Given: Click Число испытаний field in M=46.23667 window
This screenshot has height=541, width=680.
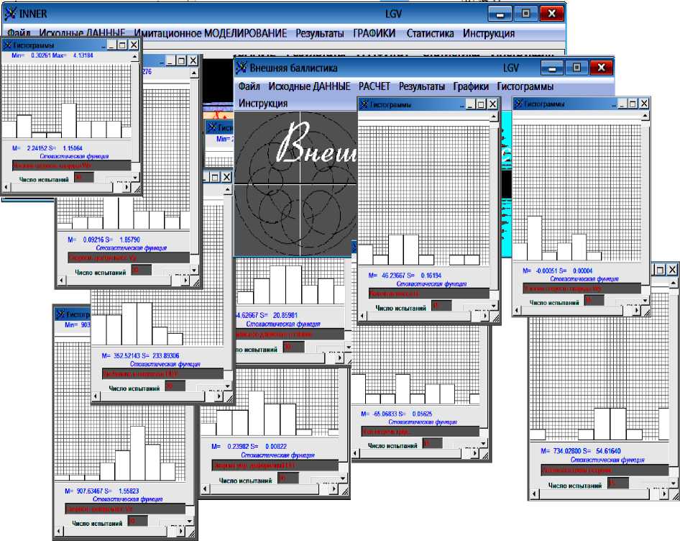Looking at the screenshot, I should 441,306.
